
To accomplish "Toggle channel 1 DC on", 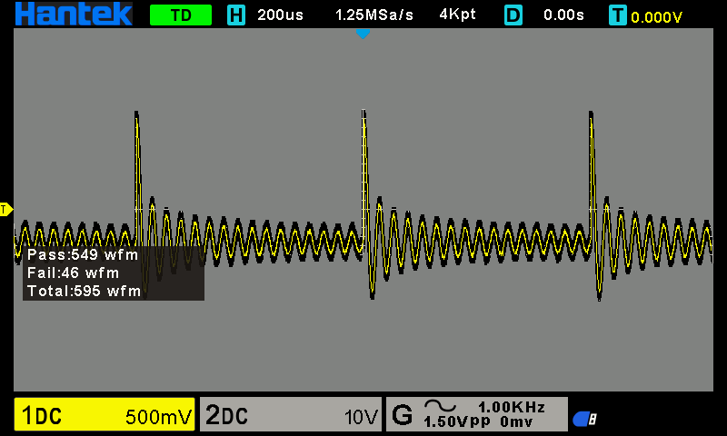I will 43,416.
